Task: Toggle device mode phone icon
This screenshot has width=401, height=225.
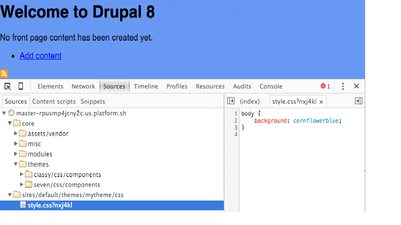Action: click(x=21, y=86)
